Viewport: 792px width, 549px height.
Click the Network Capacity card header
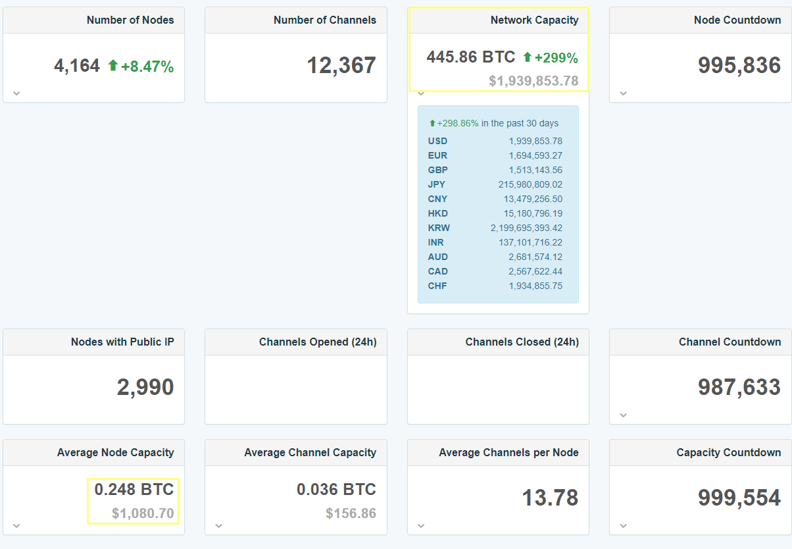[x=535, y=20]
